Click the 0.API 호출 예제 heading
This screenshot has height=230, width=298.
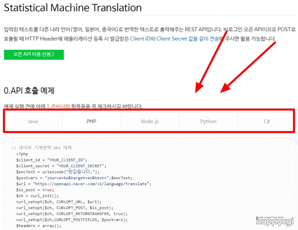(x=29, y=91)
